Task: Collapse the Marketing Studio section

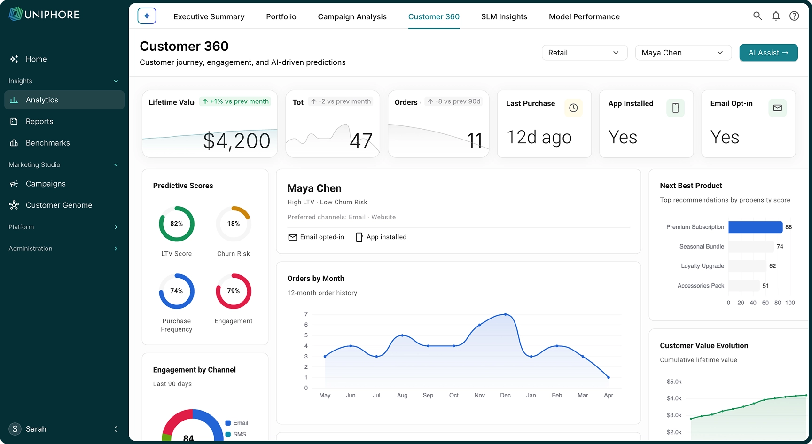Action: (x=116, y=165)
